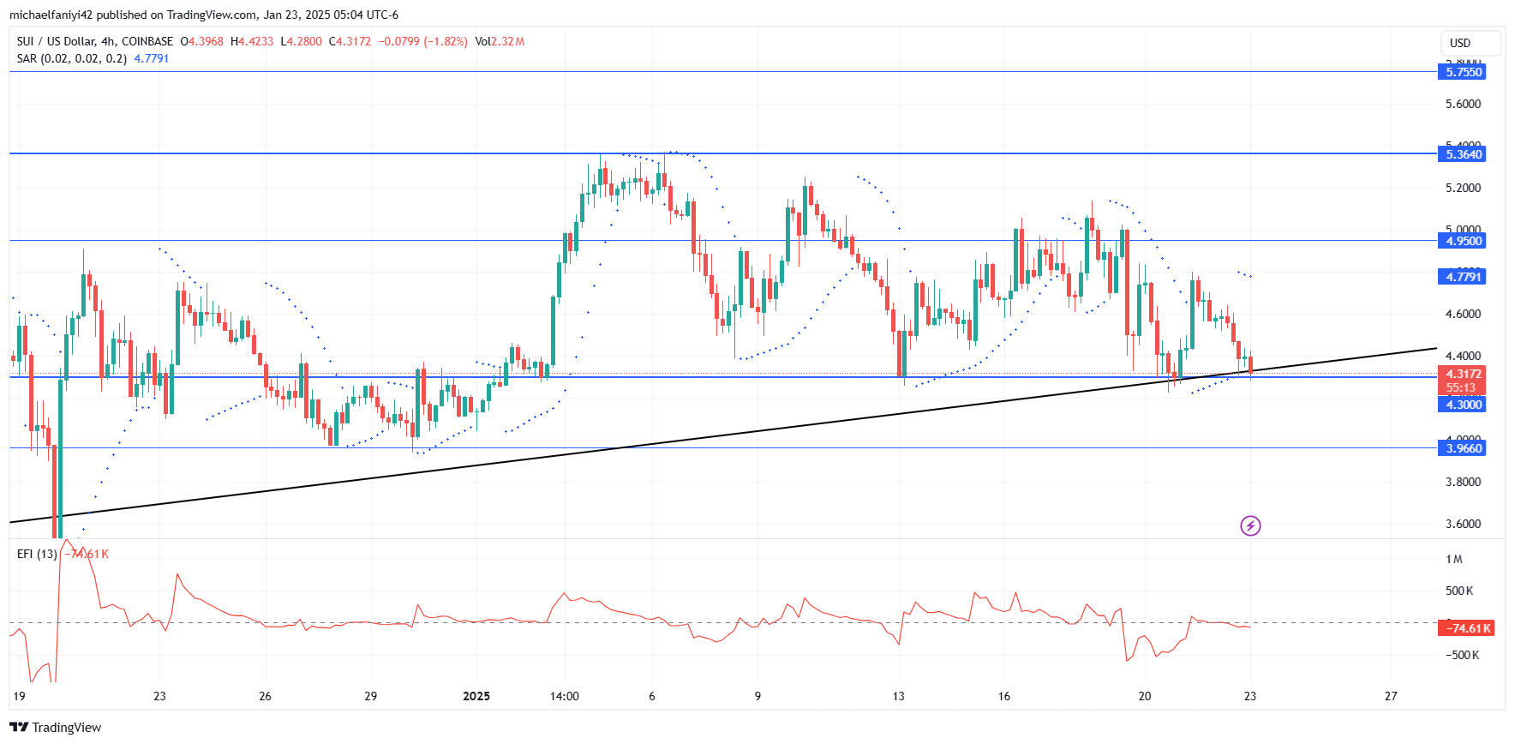Open the USD currency selector

pos(1470,43)
